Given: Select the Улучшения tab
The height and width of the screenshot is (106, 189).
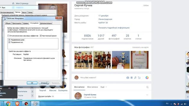Looking at the screenshot, I should coord(34,23).
